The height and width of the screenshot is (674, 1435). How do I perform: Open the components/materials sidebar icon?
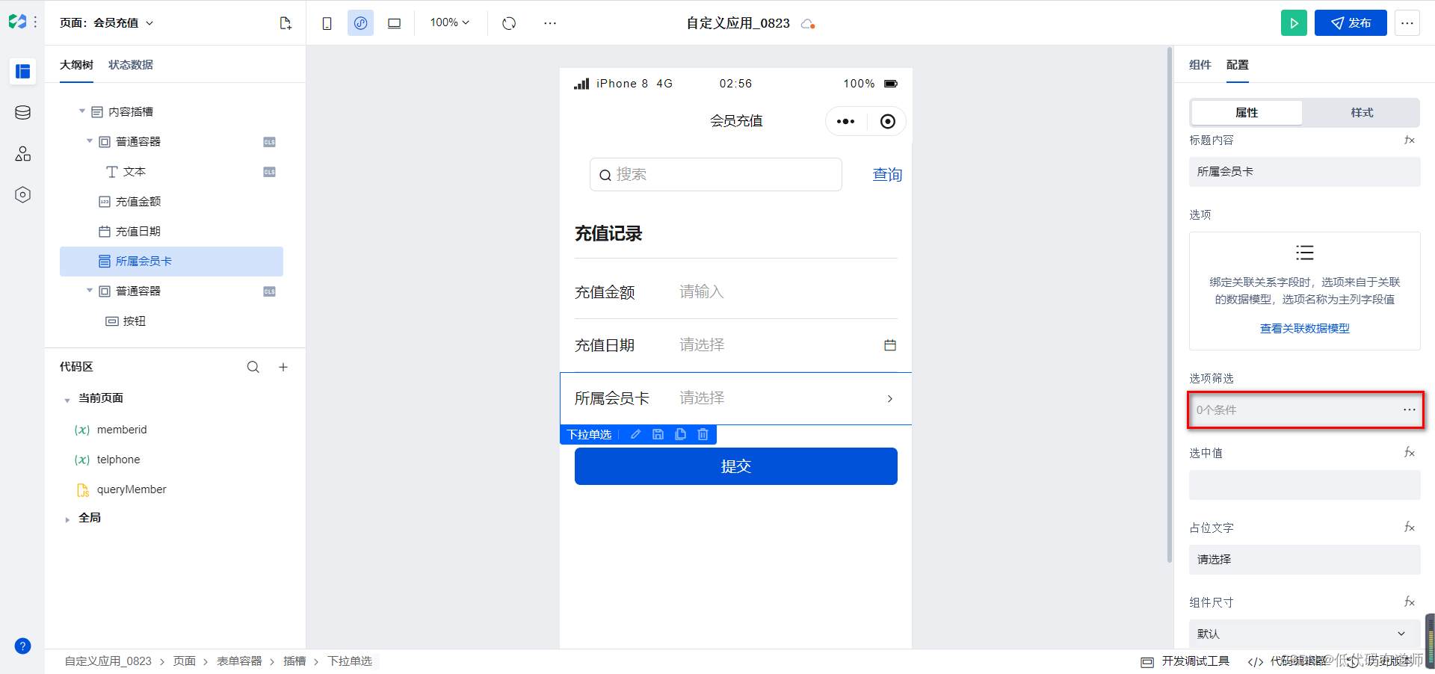click(x=23, y=154)
